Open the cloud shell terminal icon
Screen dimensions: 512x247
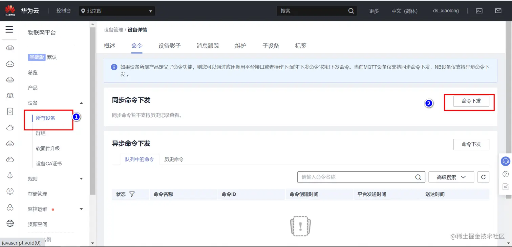[x=479, y=11]
